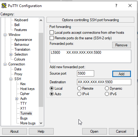138x137 pixels.
Task: Open the Behaviour category
Action: point(22,45)
